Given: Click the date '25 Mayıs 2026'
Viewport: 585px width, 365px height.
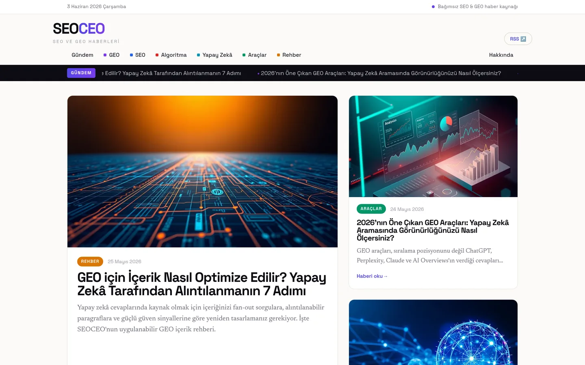Looking at the screenshot, I should 124,262.
